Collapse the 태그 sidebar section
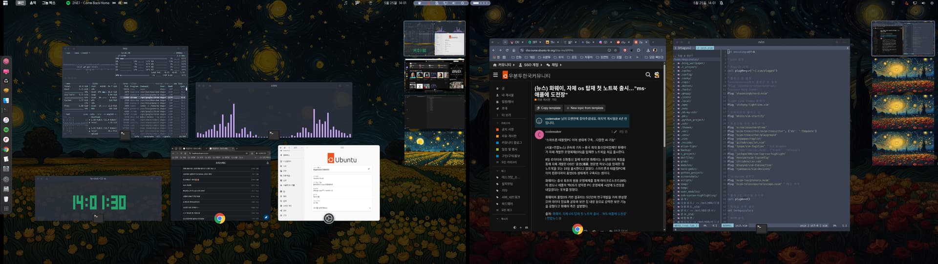 (502, 171)
